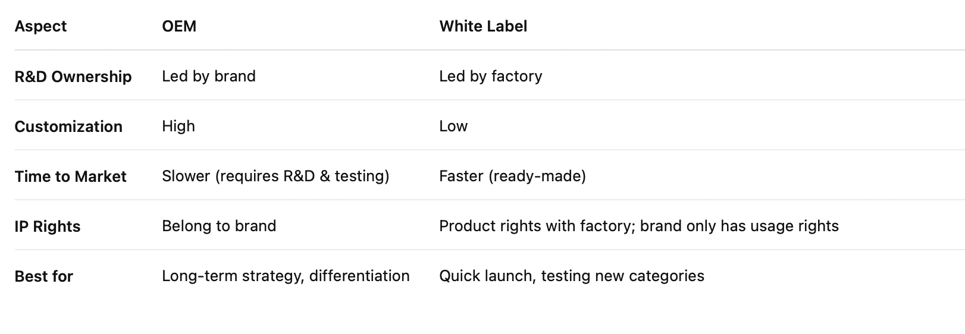Select the Belong to brand cell
This screenshot has width=965, height=334.
point(219,226)
